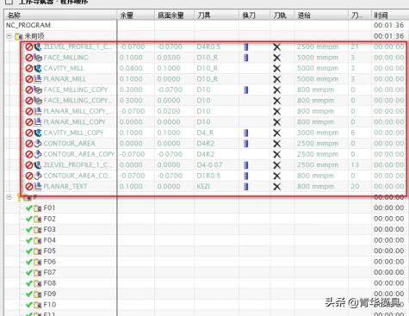409x316 pixels.
Task: Collapse the 未用项 group
Action: pos(9,36)
